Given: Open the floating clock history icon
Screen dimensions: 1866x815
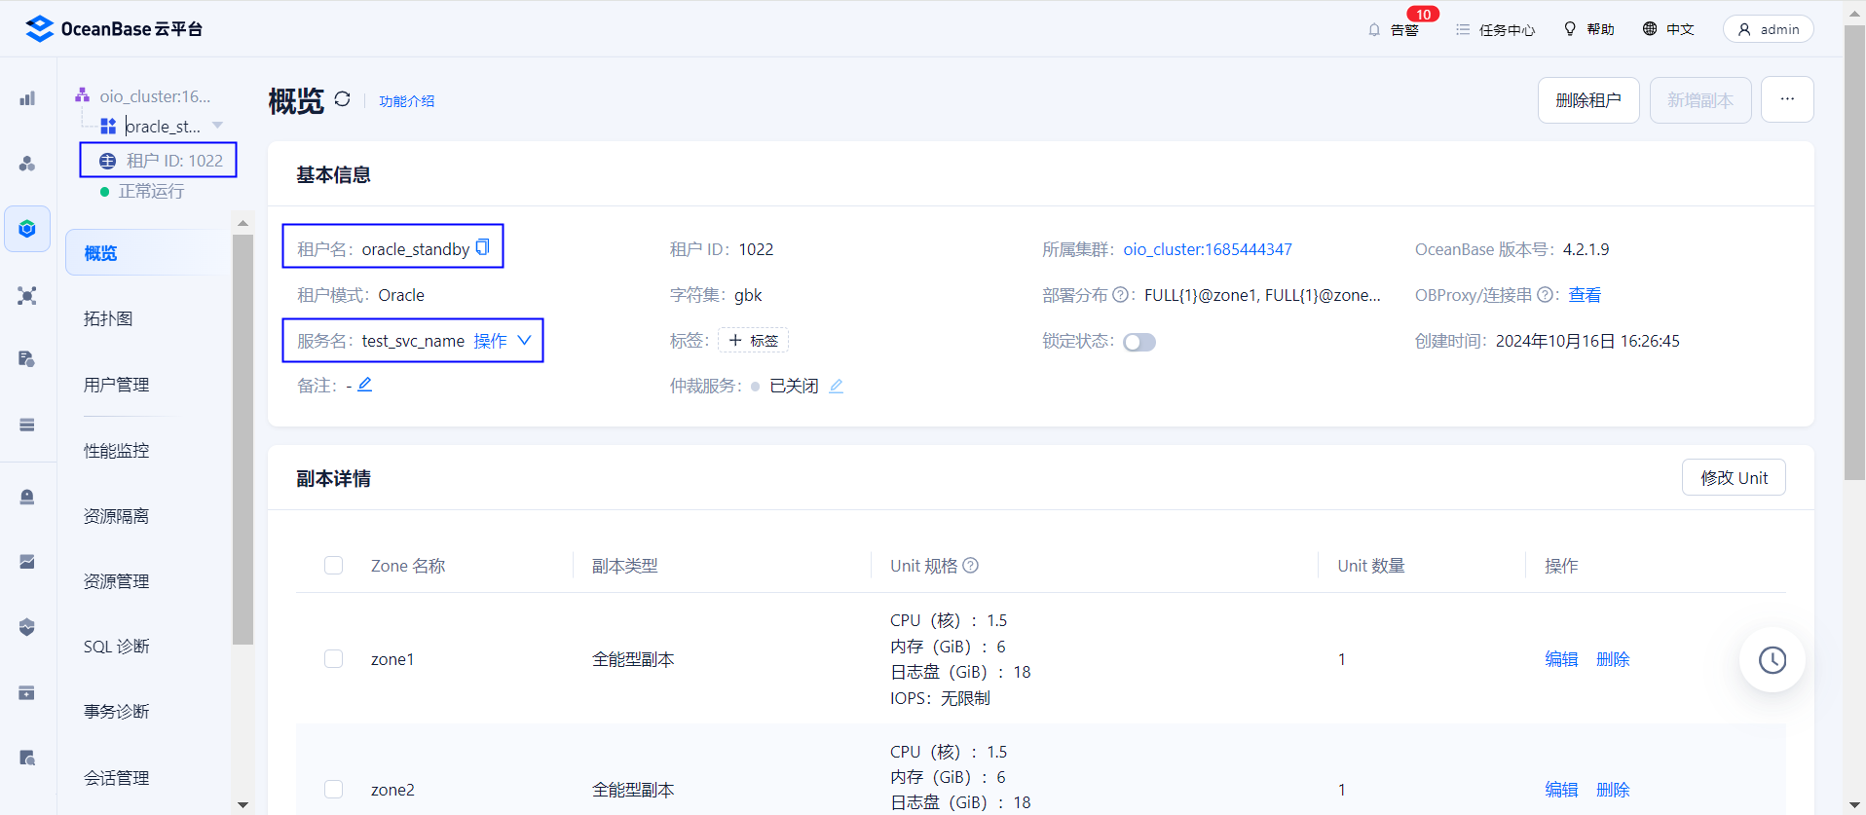Looking at the screenshot, I should point(1773,659).
